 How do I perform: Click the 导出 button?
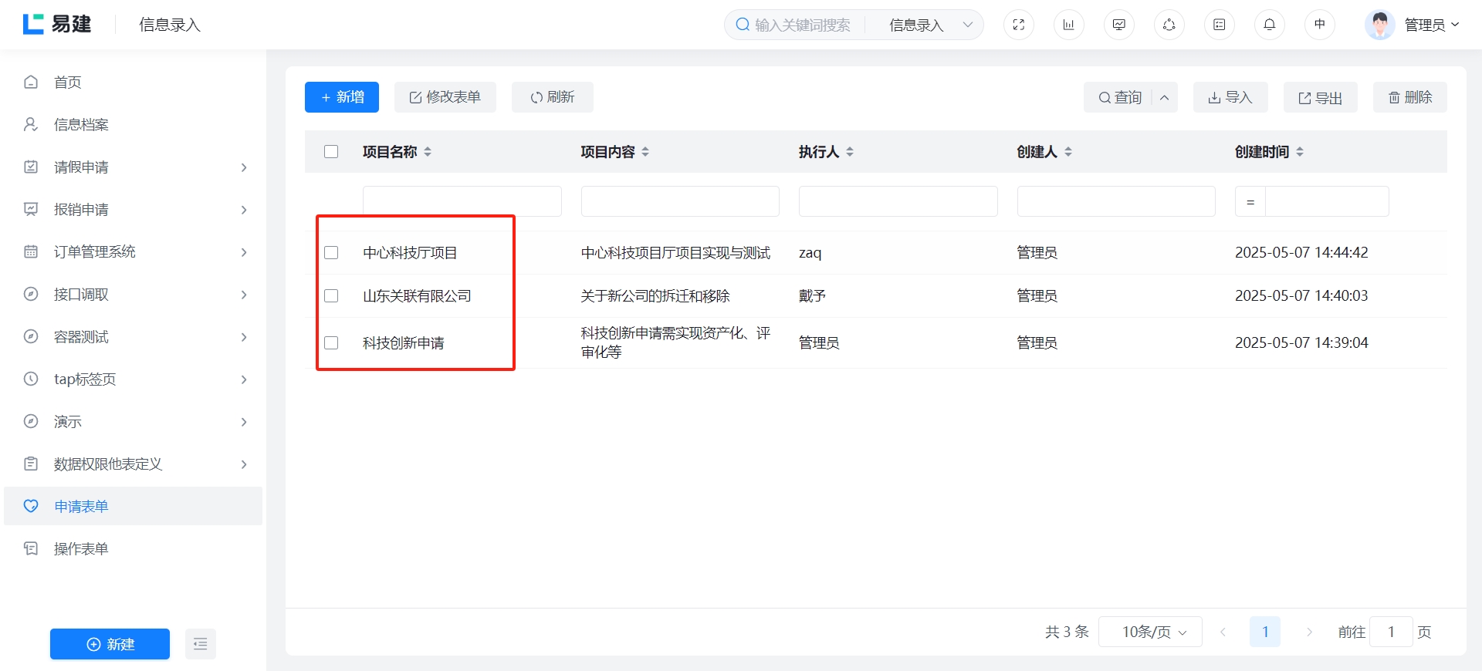click(x=1321, y=97)
